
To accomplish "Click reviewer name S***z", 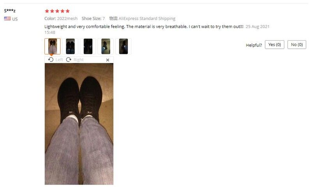I will (10, 11).
